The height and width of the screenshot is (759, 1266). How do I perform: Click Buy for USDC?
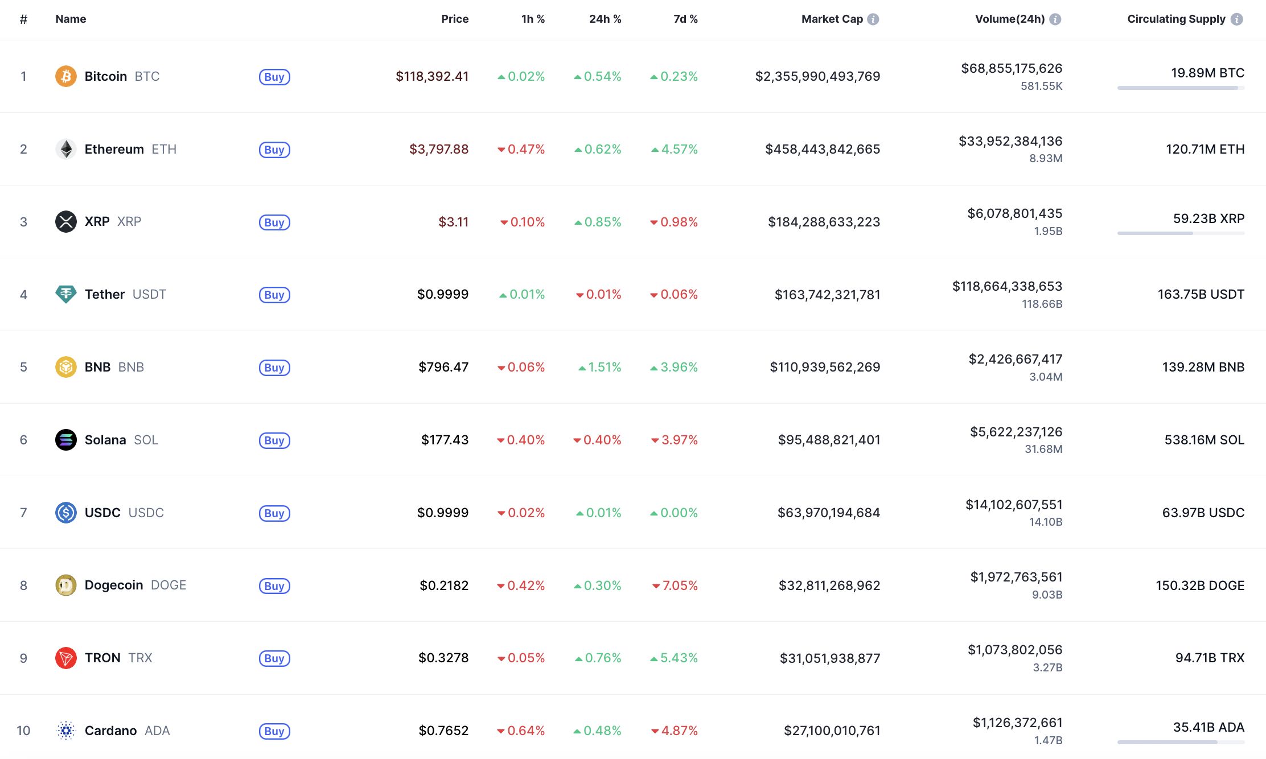pyautogui.click(x=274, y=513)
